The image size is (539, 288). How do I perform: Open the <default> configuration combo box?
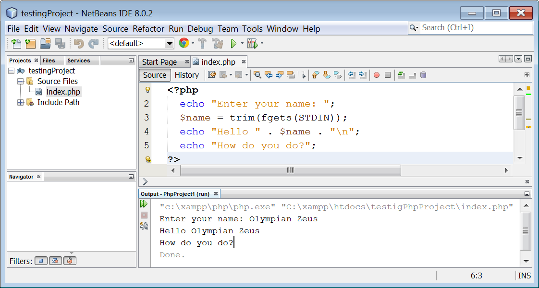[x=141, y=43]
